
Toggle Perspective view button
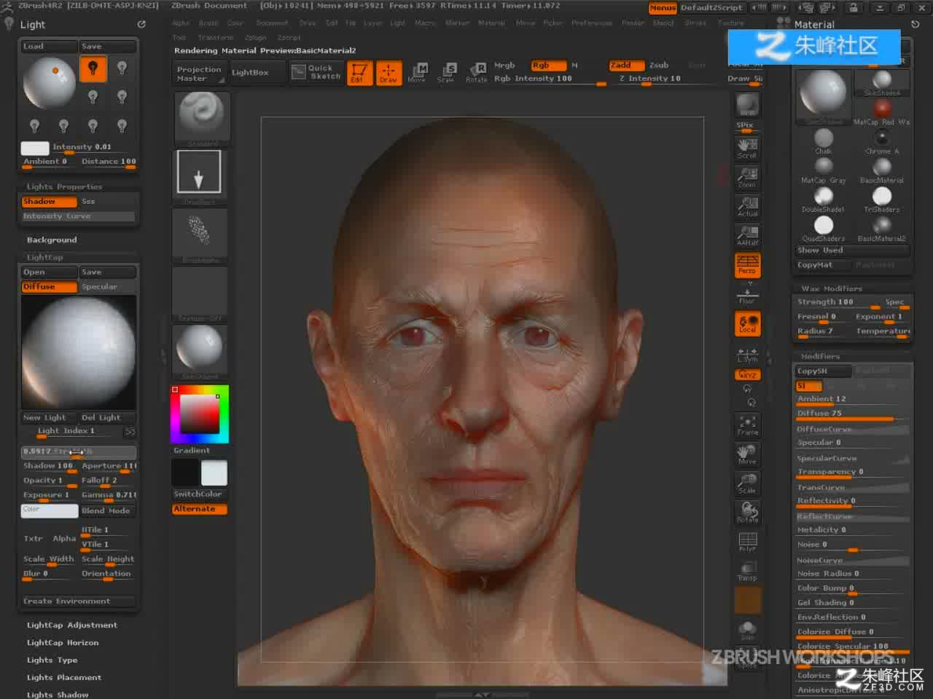(747, 265)
